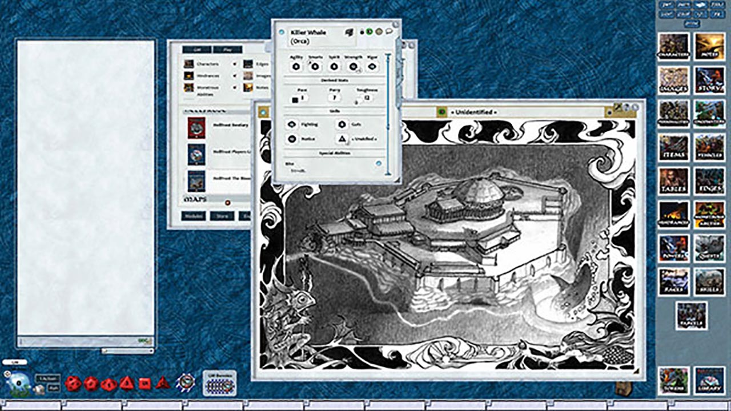Toggle the Characters checkbox in library window

pos(235,64)
